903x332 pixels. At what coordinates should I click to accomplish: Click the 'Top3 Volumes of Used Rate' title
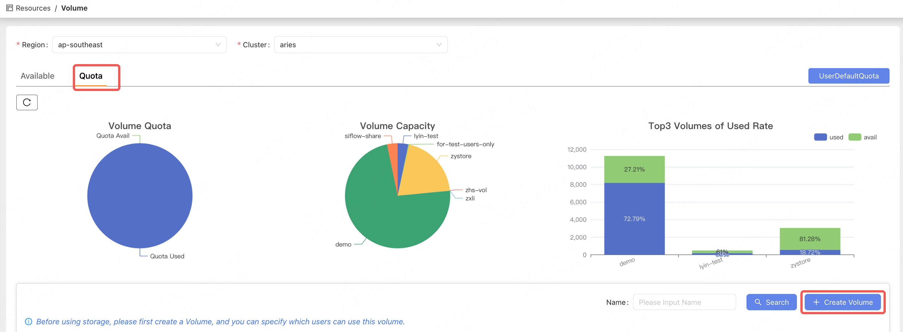pyautogui.click(x=710, y=126)
